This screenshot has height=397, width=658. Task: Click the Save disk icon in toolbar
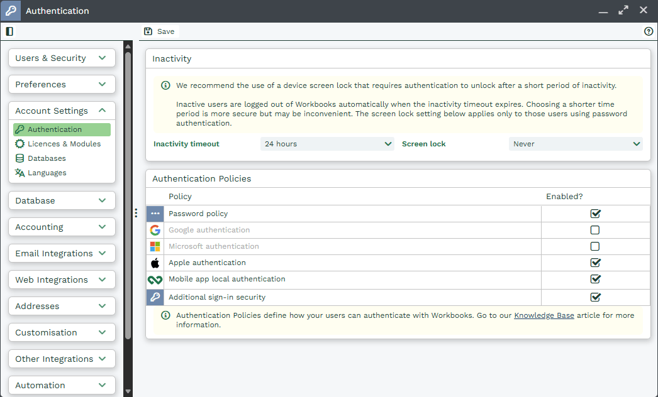tap(148, 31)
